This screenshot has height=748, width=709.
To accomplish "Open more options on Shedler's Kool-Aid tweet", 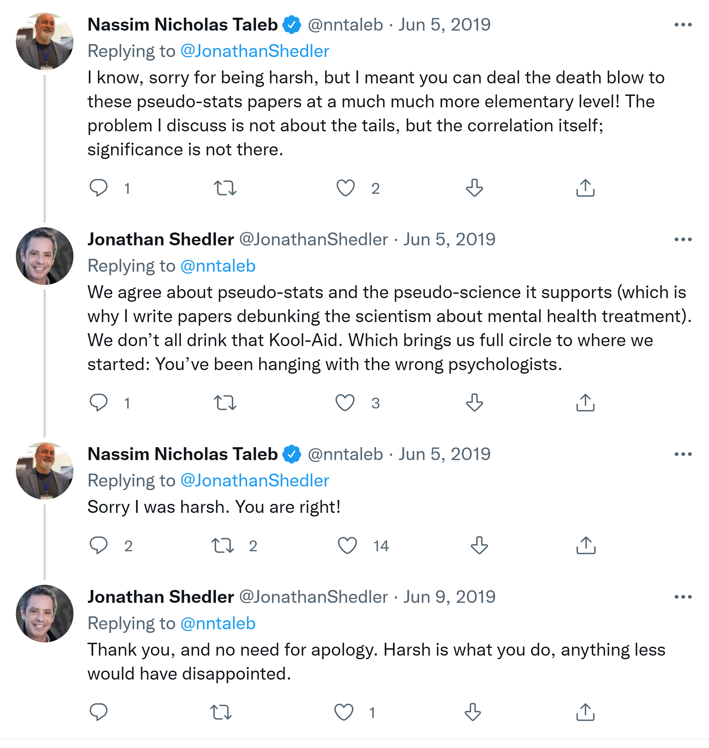I will (x=683, y=239).
